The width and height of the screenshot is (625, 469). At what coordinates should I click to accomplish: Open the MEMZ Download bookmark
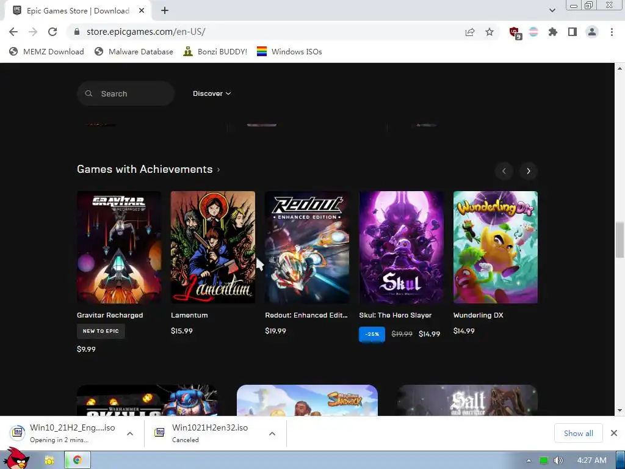tap(46, 51)
